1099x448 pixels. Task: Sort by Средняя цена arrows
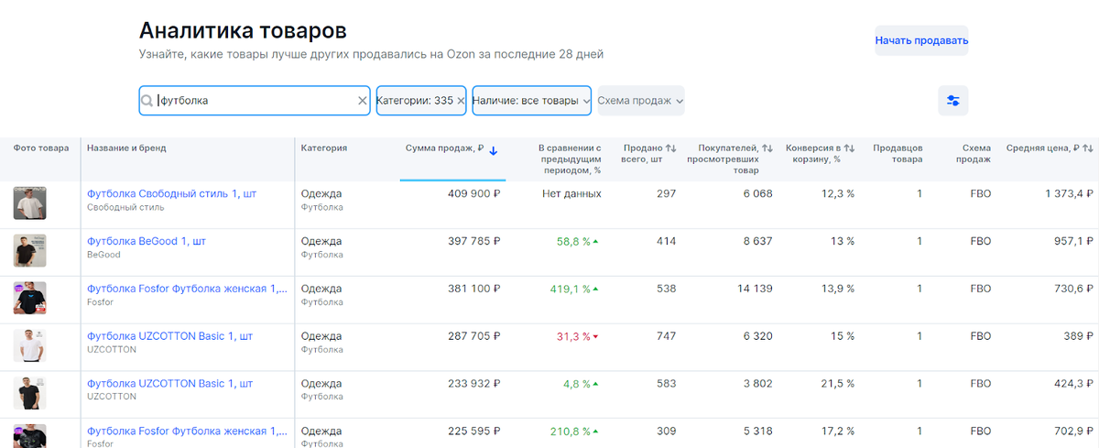(1088, 148)
